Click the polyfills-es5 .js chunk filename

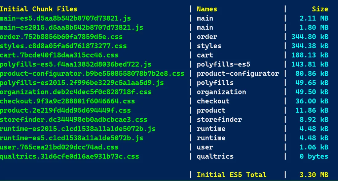coord(75,65)
